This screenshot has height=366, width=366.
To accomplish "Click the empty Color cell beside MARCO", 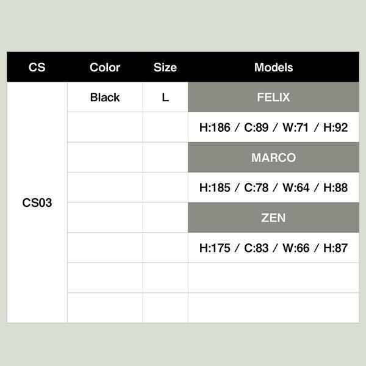I will click(x=105, y=158).
